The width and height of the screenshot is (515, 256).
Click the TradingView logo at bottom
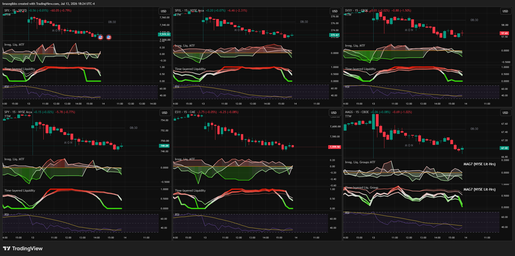23,248
